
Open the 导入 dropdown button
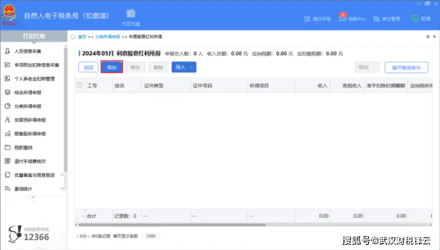pyautogui.click(x=184, y=67)
